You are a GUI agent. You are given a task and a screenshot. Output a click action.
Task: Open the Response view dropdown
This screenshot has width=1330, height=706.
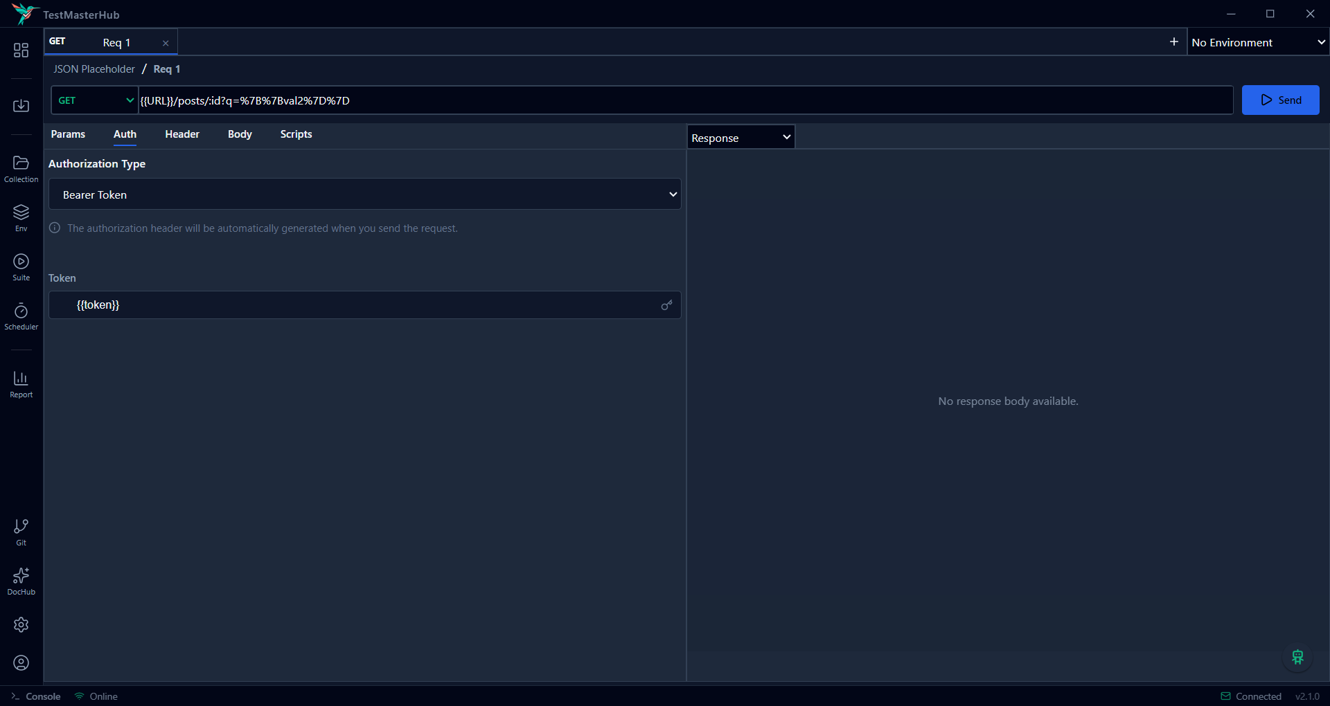740,137
